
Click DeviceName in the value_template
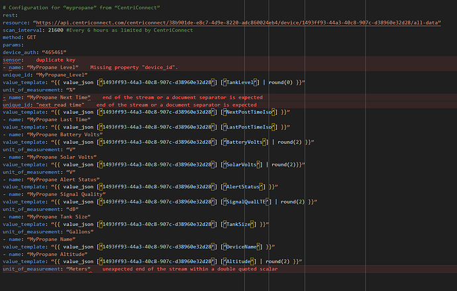click(242, 247)
